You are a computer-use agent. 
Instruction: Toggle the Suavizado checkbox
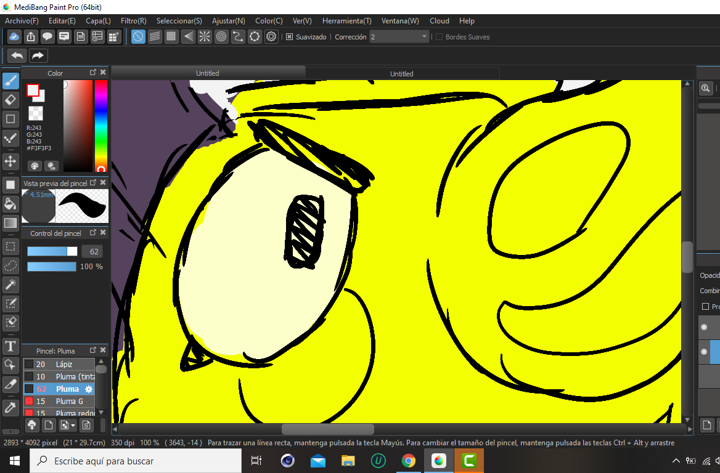click(x=289, y=37)
